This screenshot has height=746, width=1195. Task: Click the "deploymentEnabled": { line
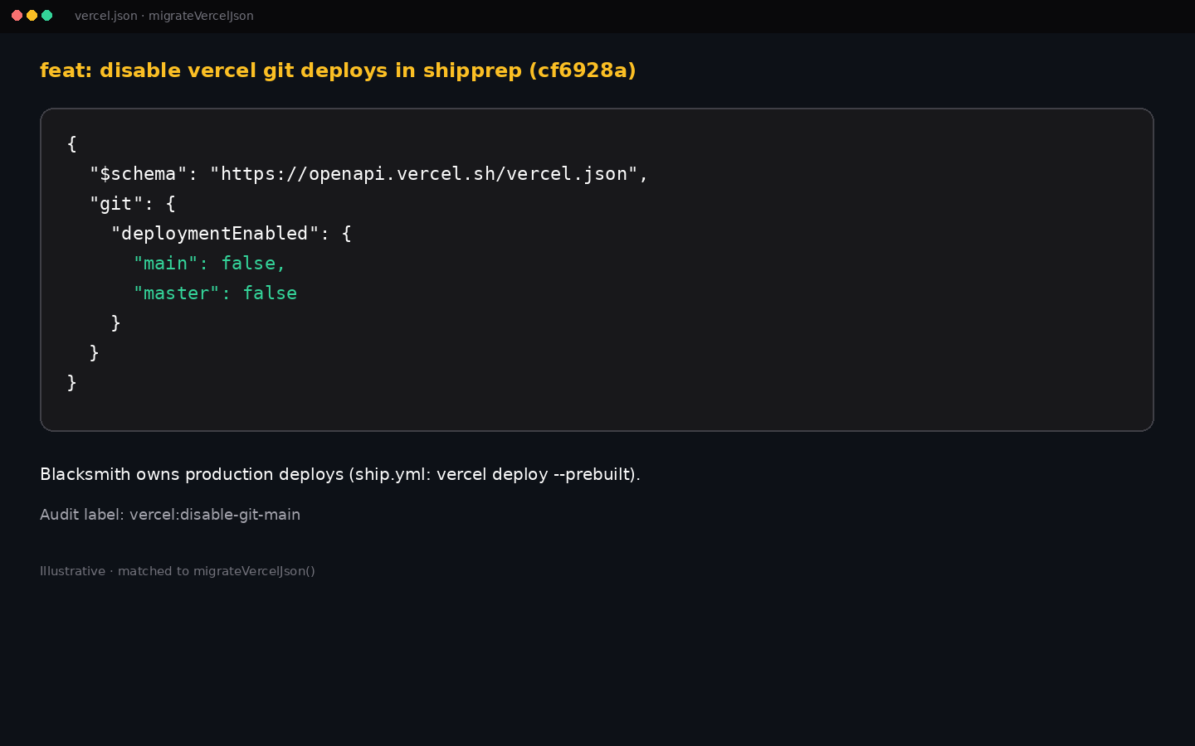coord(232,234)
